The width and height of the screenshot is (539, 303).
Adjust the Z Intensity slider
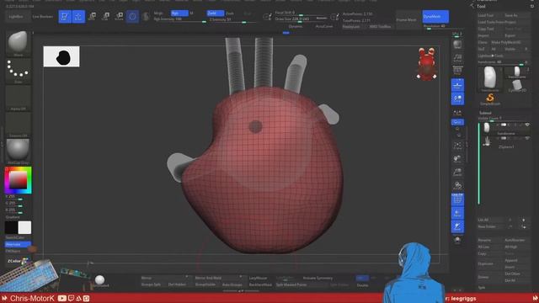[x=232, y=20]
